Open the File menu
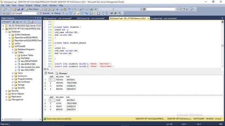This screenshot has height=126, width=225. [2, 5]
